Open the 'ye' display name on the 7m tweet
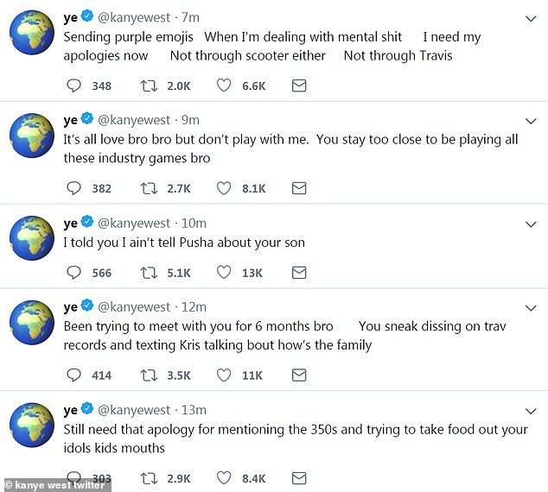 click(x=71, y=17)
